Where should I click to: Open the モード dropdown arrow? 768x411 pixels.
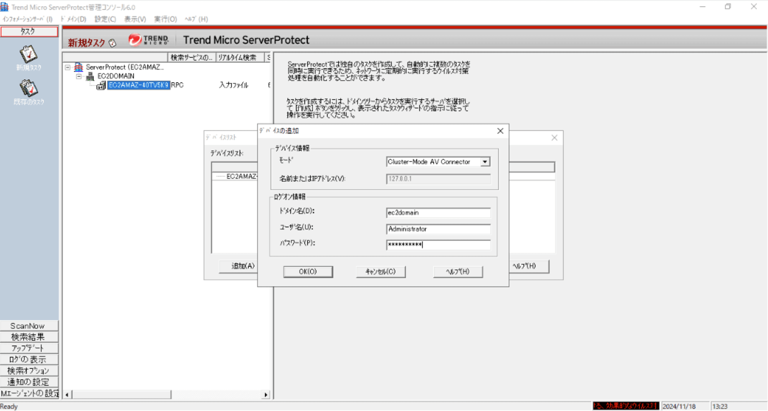485,162
